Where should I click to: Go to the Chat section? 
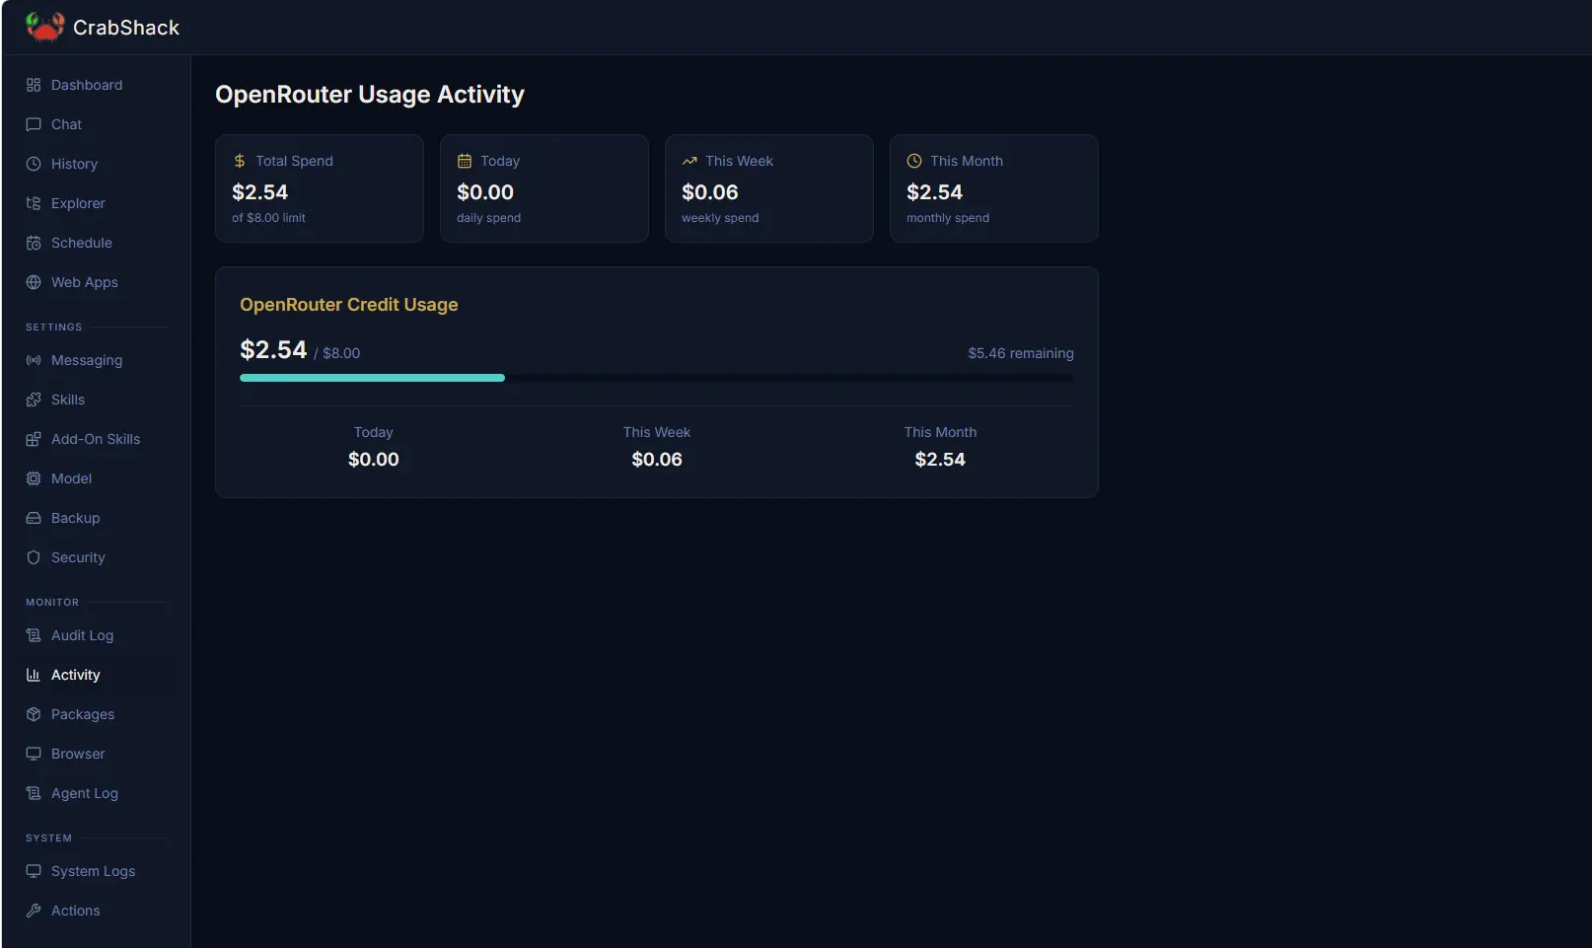click(x=96, y=124)
